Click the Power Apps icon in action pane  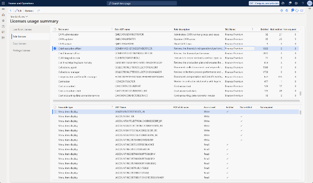pos(282,10)
